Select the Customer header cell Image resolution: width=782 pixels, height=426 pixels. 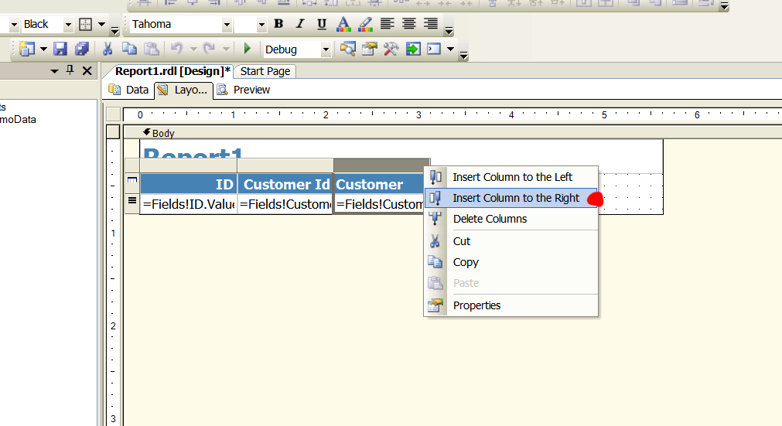pyautogui.click(x=378, y=184)
